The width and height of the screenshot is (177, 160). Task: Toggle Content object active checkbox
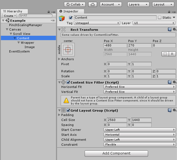coord(71,18)
